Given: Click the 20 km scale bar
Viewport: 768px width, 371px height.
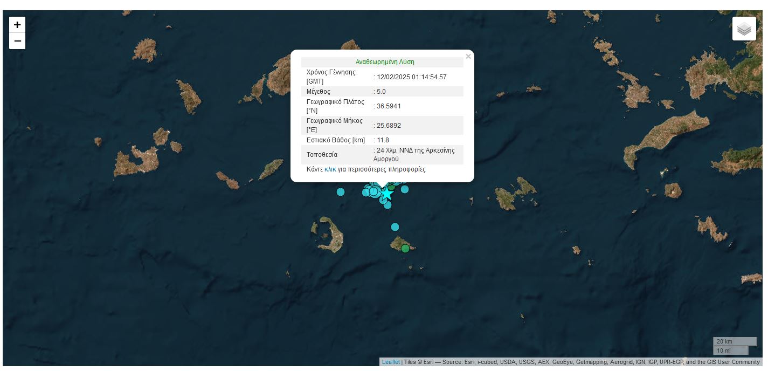Looking at the screenshot, I should [x=735, y=341].
